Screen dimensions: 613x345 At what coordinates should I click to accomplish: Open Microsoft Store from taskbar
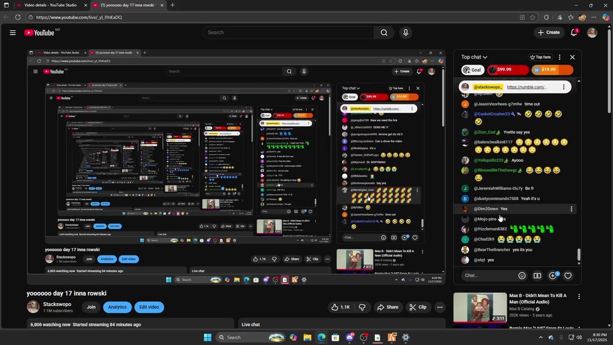[335, 337]
